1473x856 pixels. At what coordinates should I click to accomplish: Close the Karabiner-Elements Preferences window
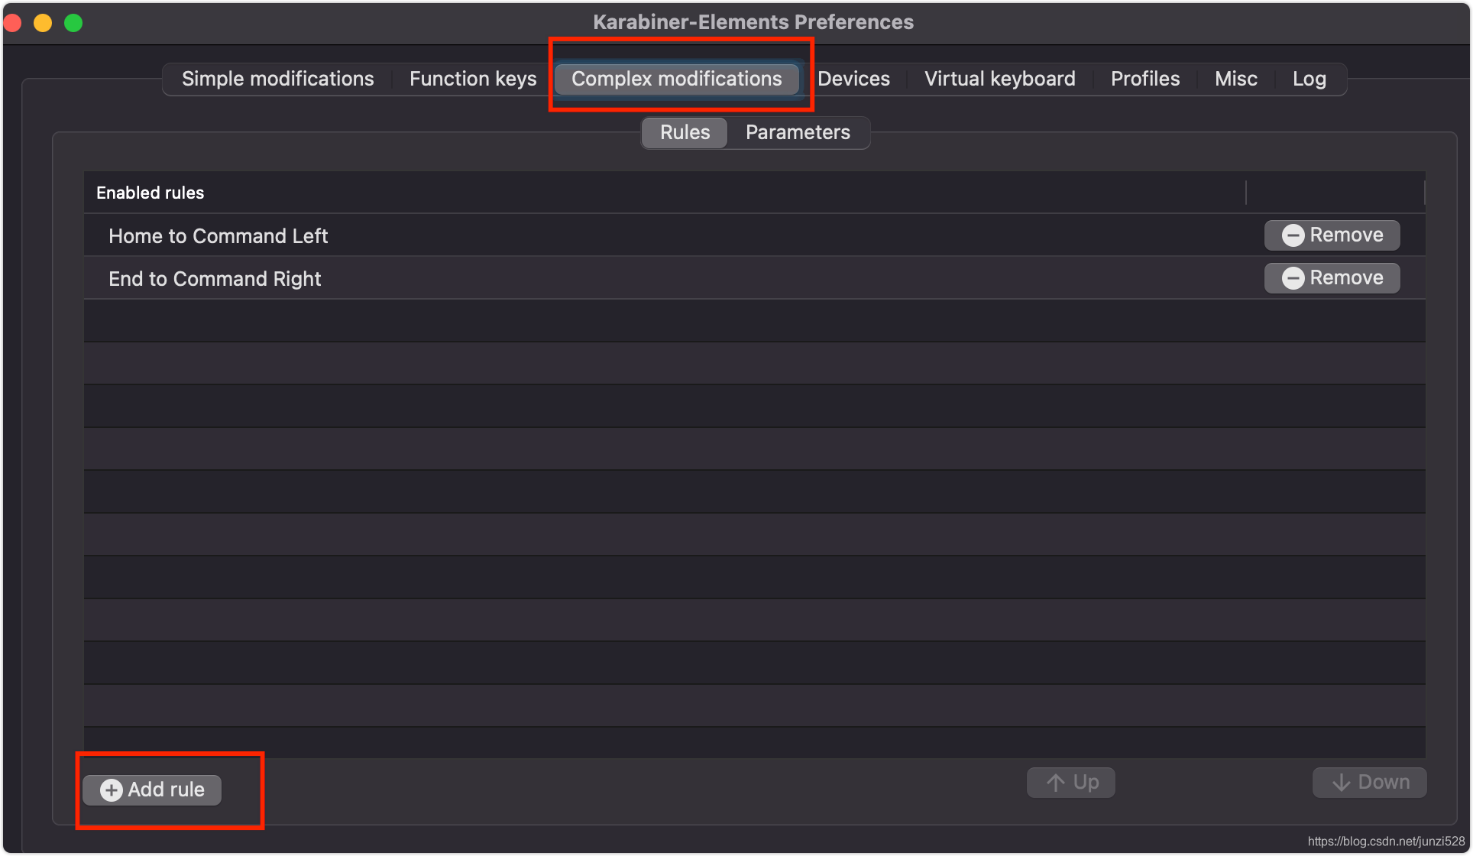pyautogui.click(x=12, y=23)
